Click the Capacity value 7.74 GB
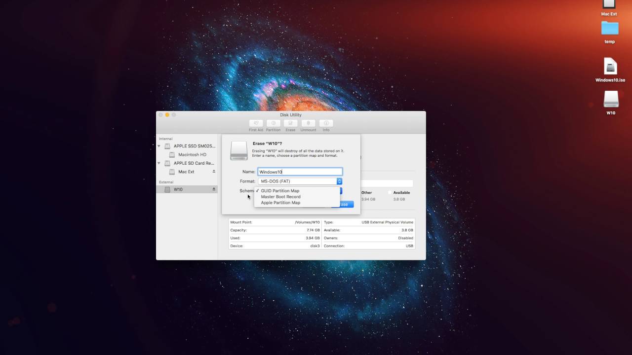 [x=313, y=230]
